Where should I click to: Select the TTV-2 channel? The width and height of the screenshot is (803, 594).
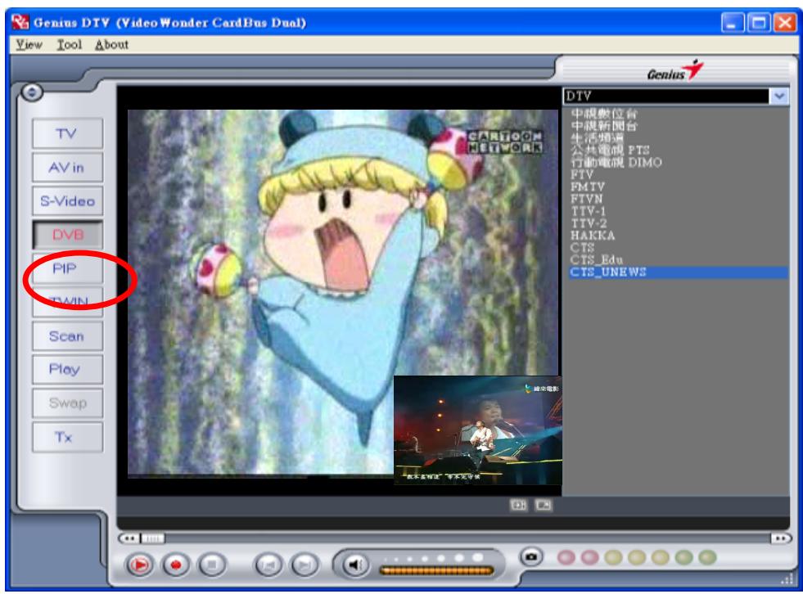[x=589, y=223]
